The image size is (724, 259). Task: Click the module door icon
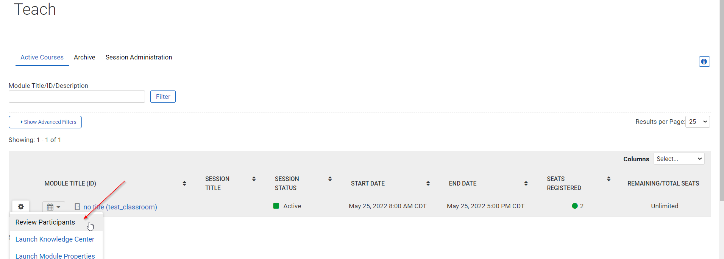(x=77, y=207)
